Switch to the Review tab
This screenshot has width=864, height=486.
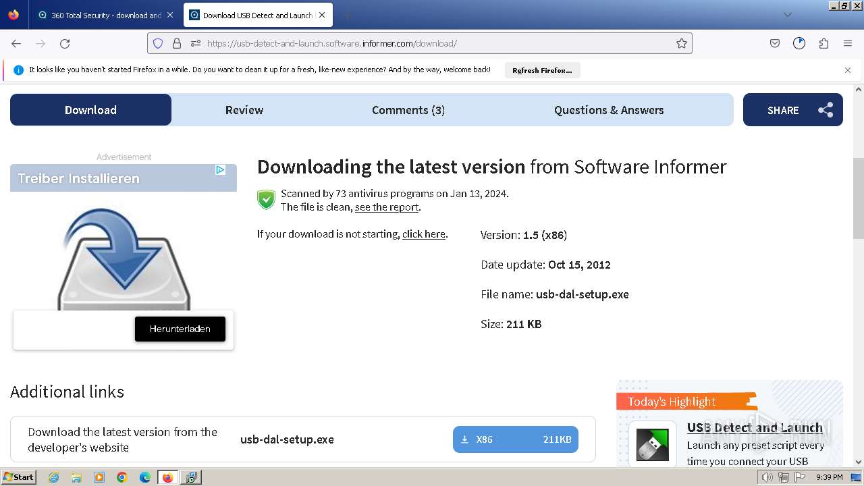[244, 110]
